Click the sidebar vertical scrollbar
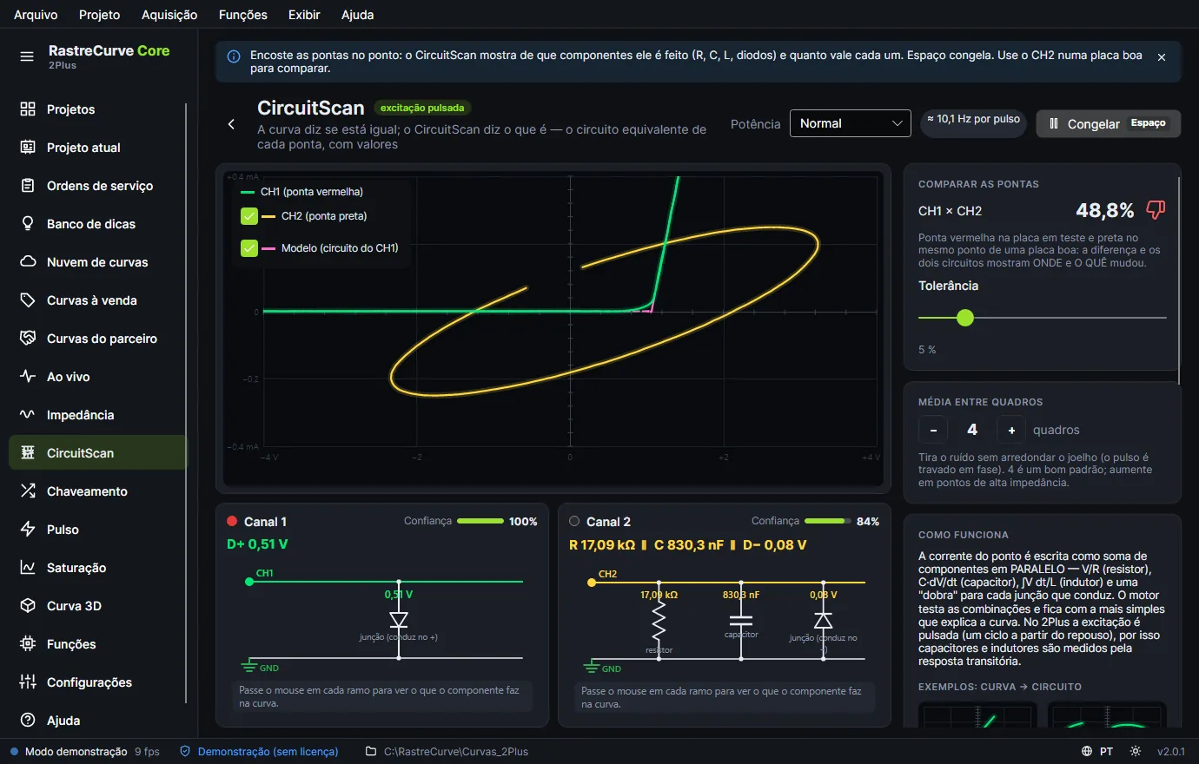Image resolution: width=1199 pixels, height=764 pixels. 186,403
